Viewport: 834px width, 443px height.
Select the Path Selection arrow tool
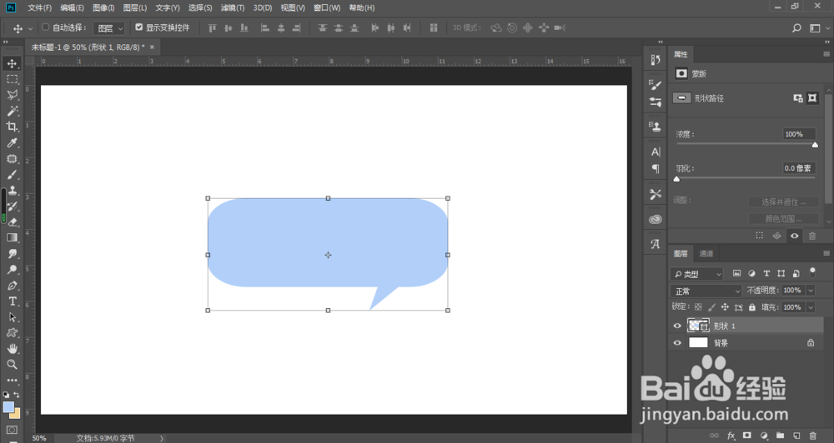12,317
